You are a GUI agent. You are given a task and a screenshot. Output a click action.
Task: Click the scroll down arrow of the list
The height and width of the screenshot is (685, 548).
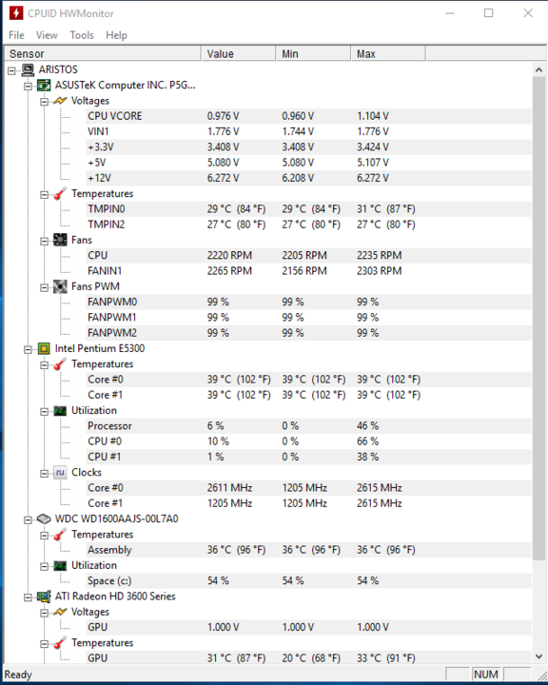538,656
